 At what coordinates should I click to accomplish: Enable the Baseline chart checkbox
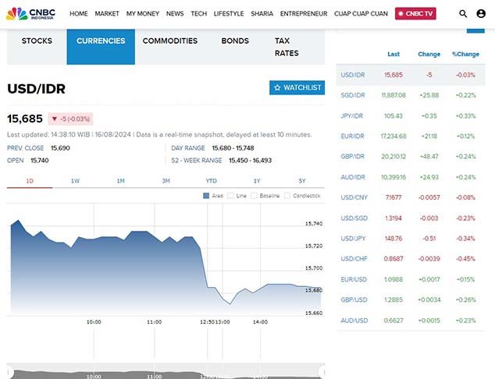click(254, 196)
